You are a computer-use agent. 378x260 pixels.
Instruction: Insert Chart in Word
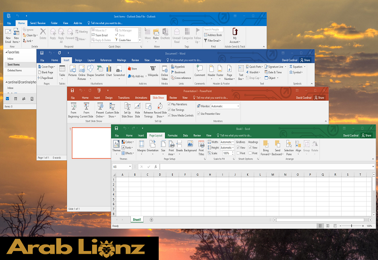(109, 71)
